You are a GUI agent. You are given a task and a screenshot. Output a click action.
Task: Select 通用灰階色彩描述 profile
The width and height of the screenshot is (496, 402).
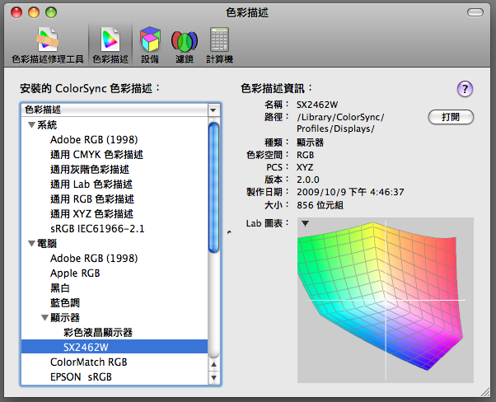tap(90, 170)
